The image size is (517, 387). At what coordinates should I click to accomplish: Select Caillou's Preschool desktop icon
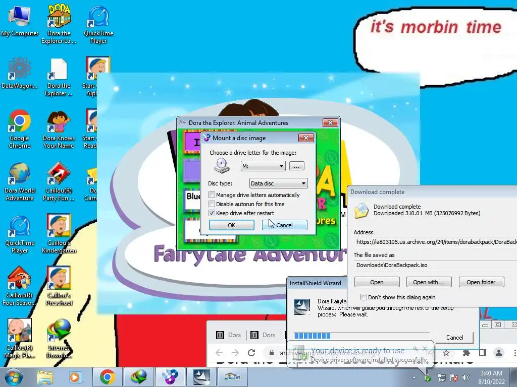point(59,286)
